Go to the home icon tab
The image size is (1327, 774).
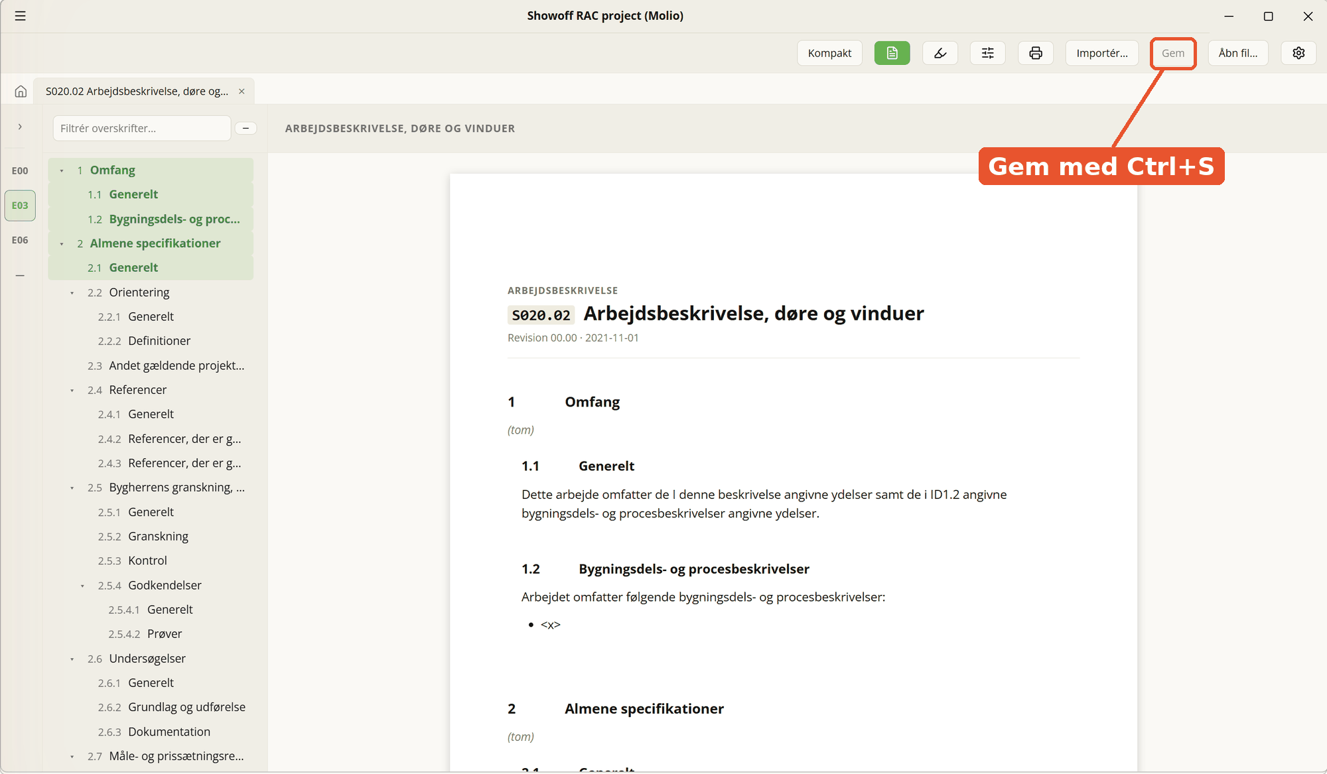point(21,92)
